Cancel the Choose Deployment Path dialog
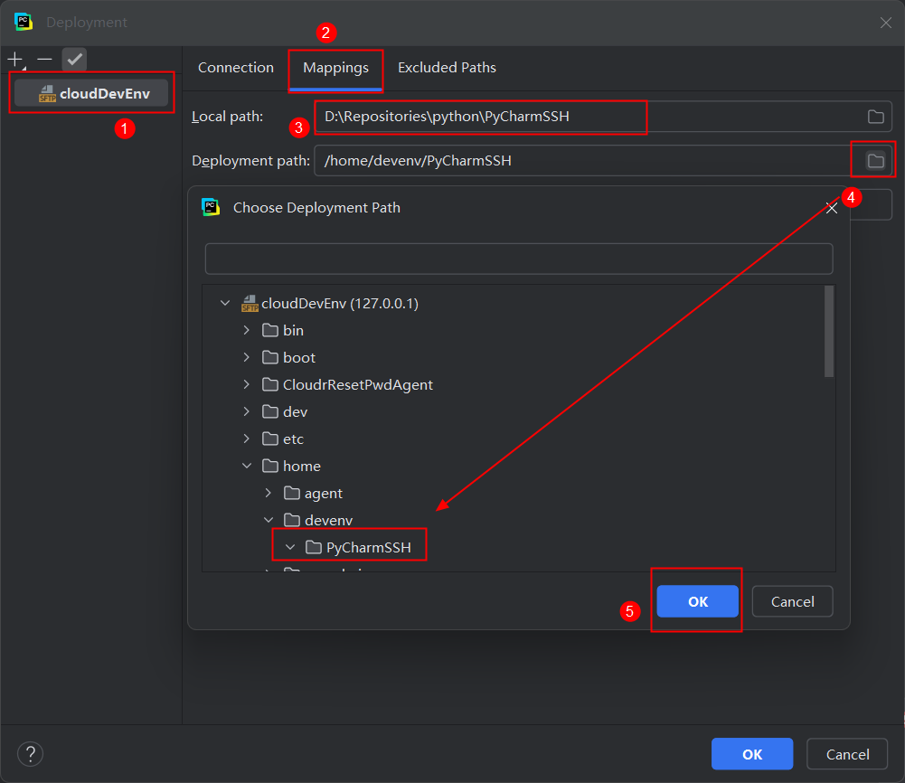This screenshot has width=905, height=783. click(793, 601)
